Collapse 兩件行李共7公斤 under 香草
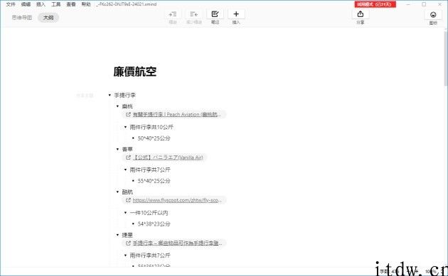 [x=125, y=170]
